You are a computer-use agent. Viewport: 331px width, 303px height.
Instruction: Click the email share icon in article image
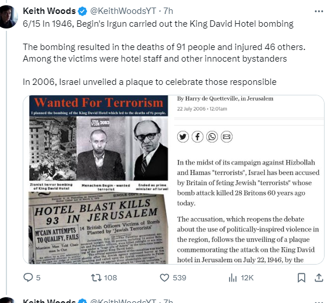(227, 137)
